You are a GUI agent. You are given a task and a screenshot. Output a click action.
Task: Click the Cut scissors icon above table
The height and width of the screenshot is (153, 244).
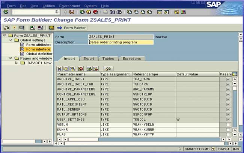[x=59, y=69]
